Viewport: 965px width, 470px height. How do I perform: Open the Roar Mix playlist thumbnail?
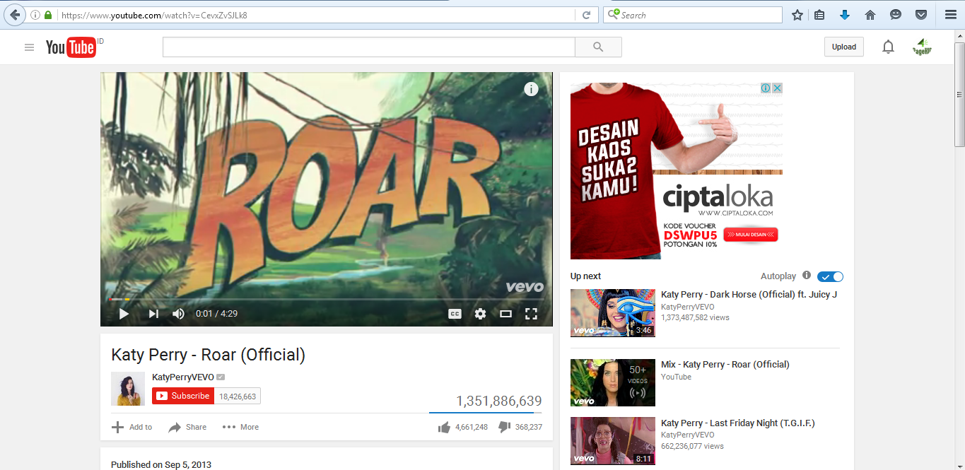click(x=613, y=382)
